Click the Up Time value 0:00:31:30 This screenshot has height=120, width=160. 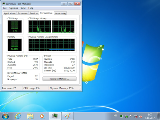click(69, 68)
